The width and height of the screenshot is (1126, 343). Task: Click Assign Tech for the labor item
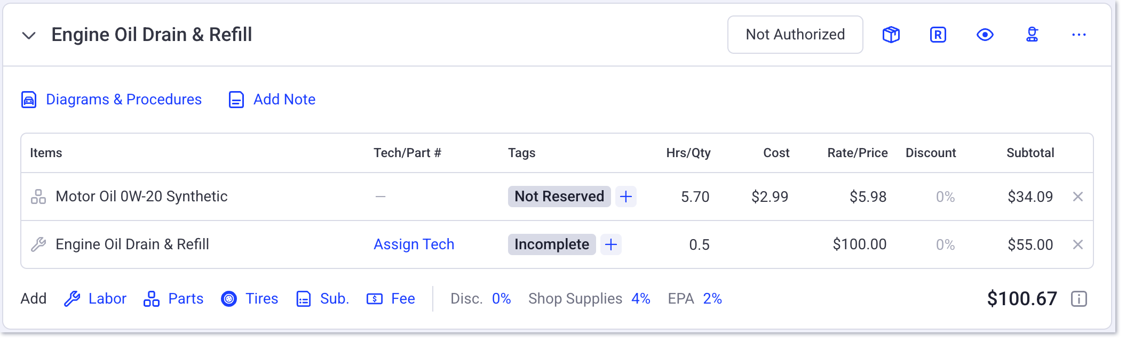[x=414, y=244]
